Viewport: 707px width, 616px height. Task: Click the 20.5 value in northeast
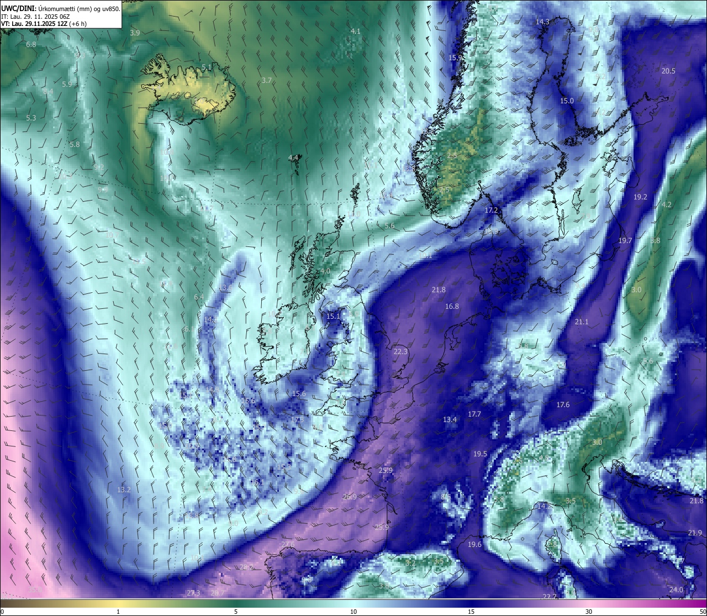[668, 71]
